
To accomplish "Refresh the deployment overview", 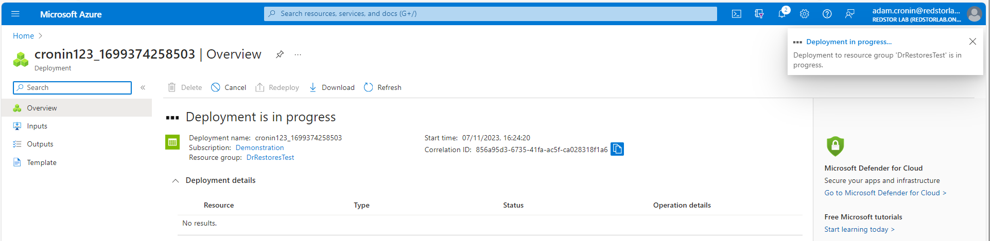I will click(x=382, y=87).
